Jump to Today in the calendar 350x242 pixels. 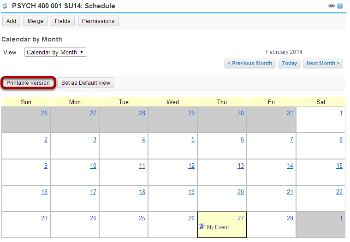click(289, 63)
